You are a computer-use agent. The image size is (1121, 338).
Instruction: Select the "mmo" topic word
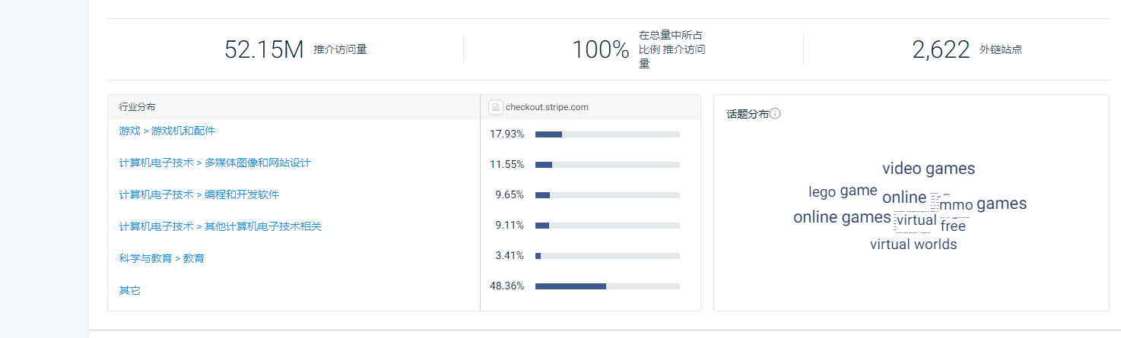coord(957,205)
